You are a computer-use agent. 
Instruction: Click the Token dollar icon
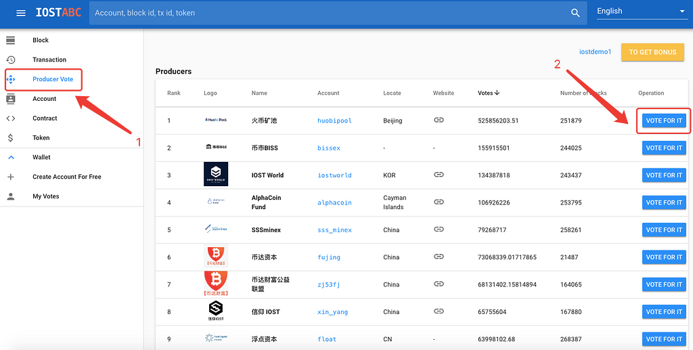pos(11,138)
